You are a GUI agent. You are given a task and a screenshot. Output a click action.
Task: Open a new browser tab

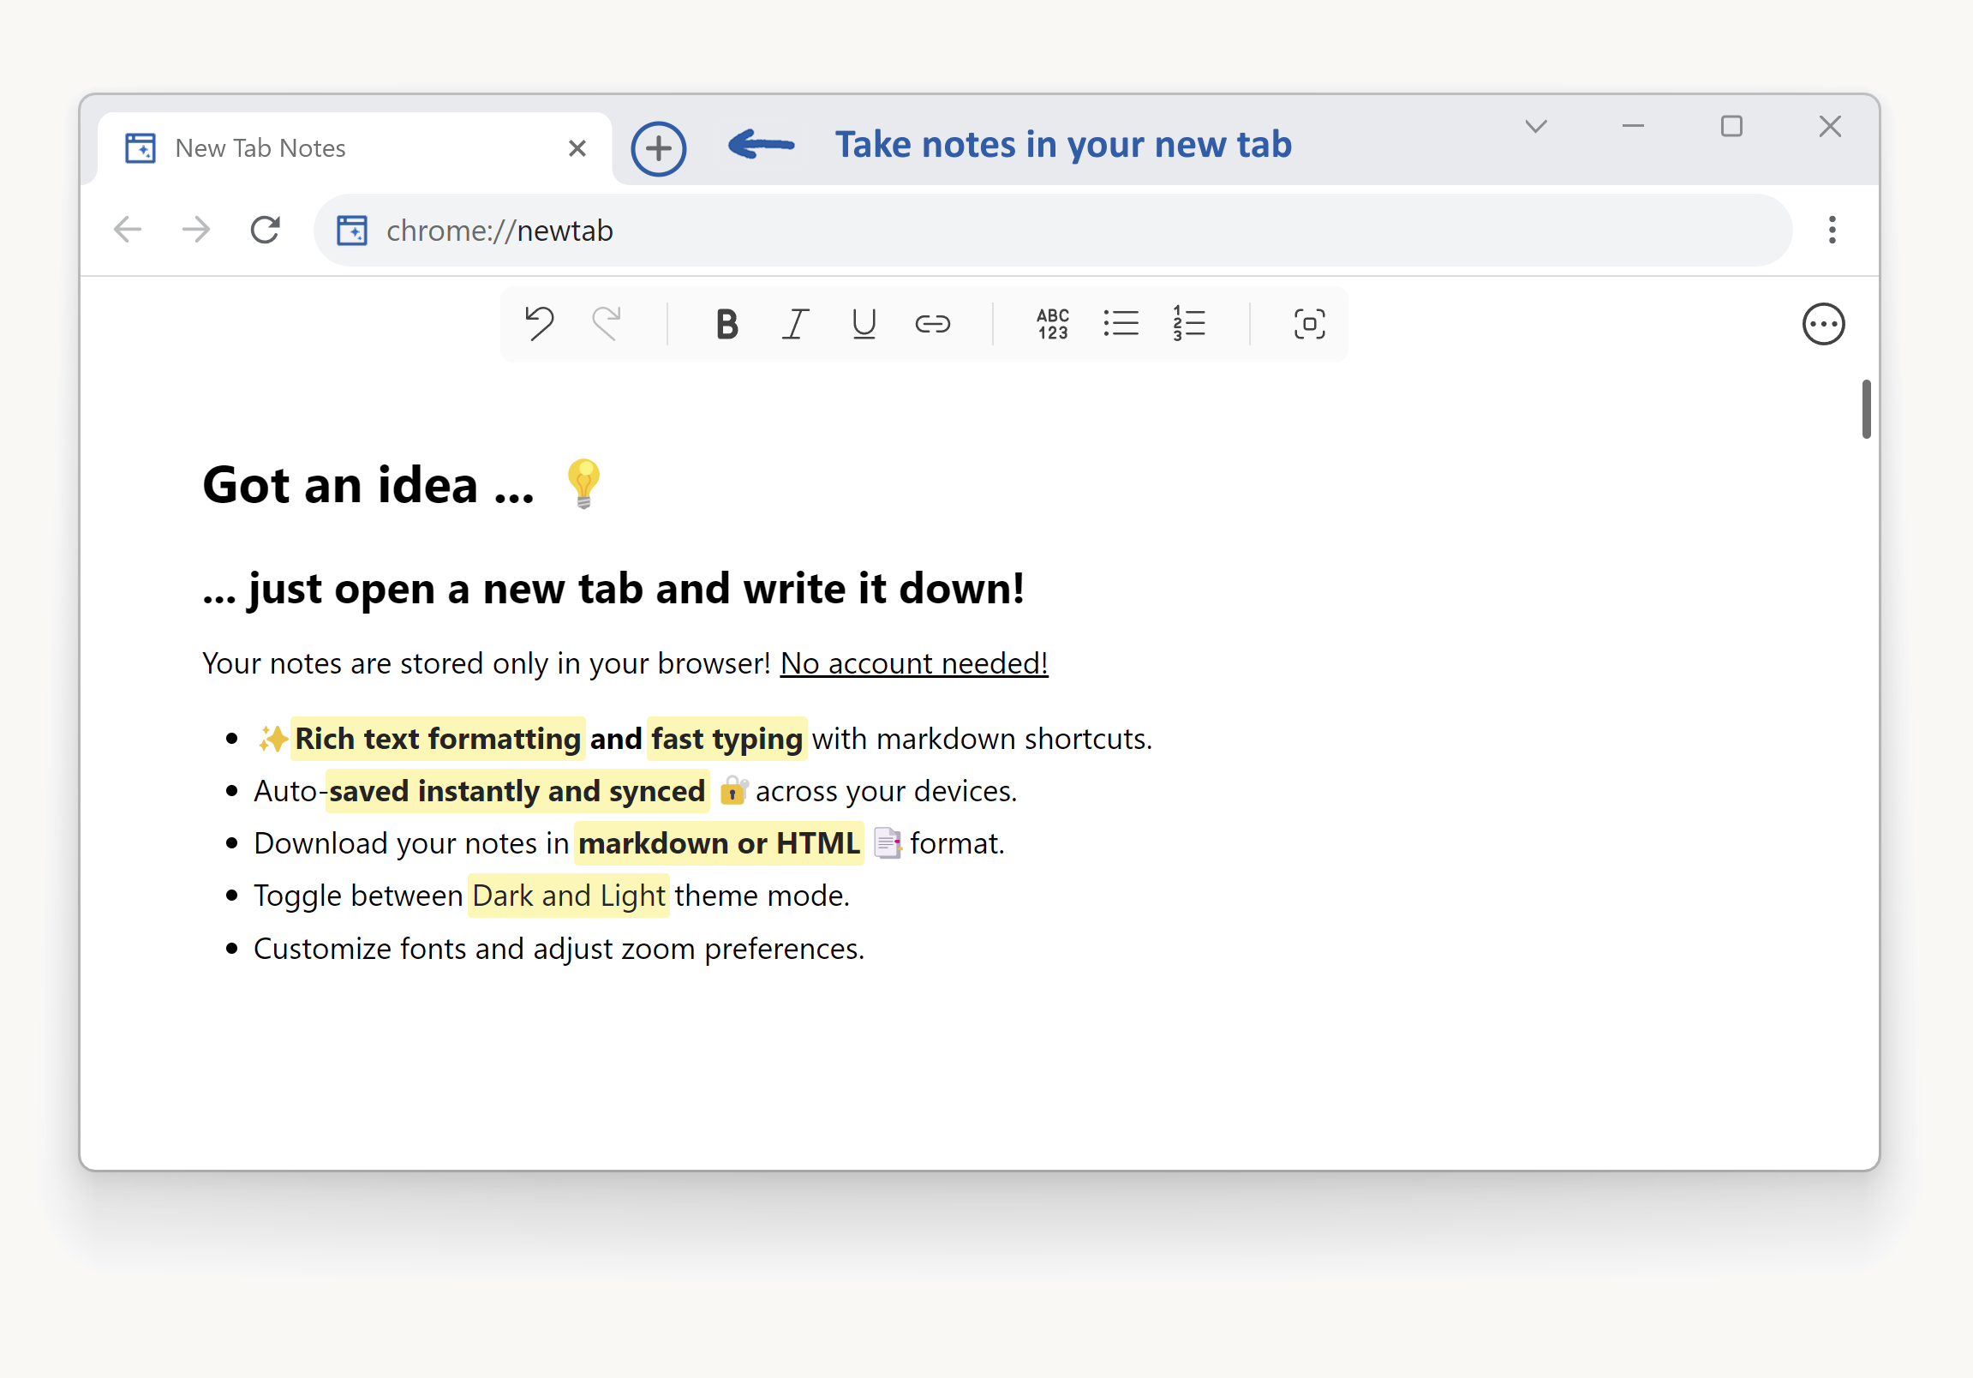pos(657,147)
